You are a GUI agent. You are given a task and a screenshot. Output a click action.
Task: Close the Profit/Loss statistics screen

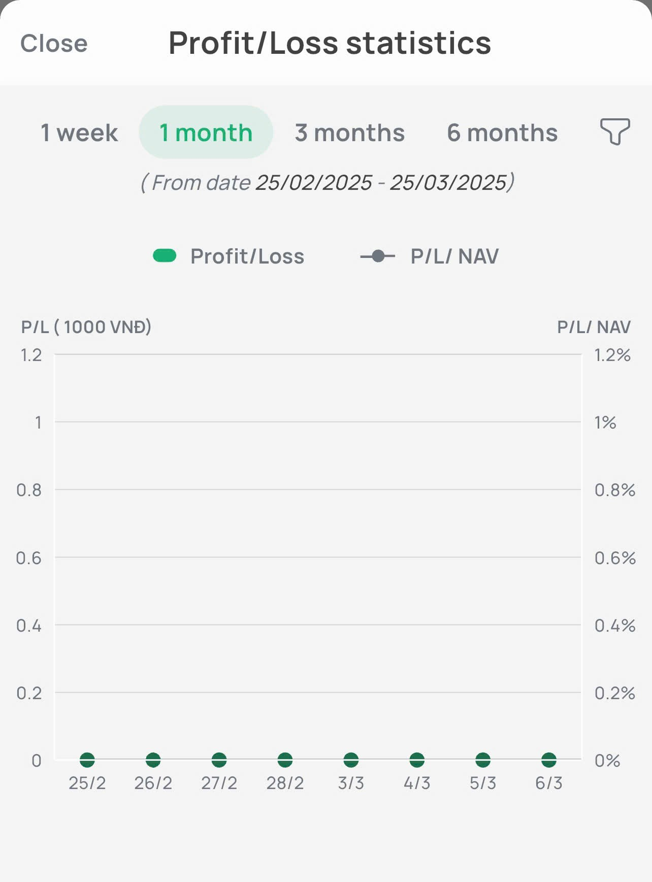tap(54, 44)
